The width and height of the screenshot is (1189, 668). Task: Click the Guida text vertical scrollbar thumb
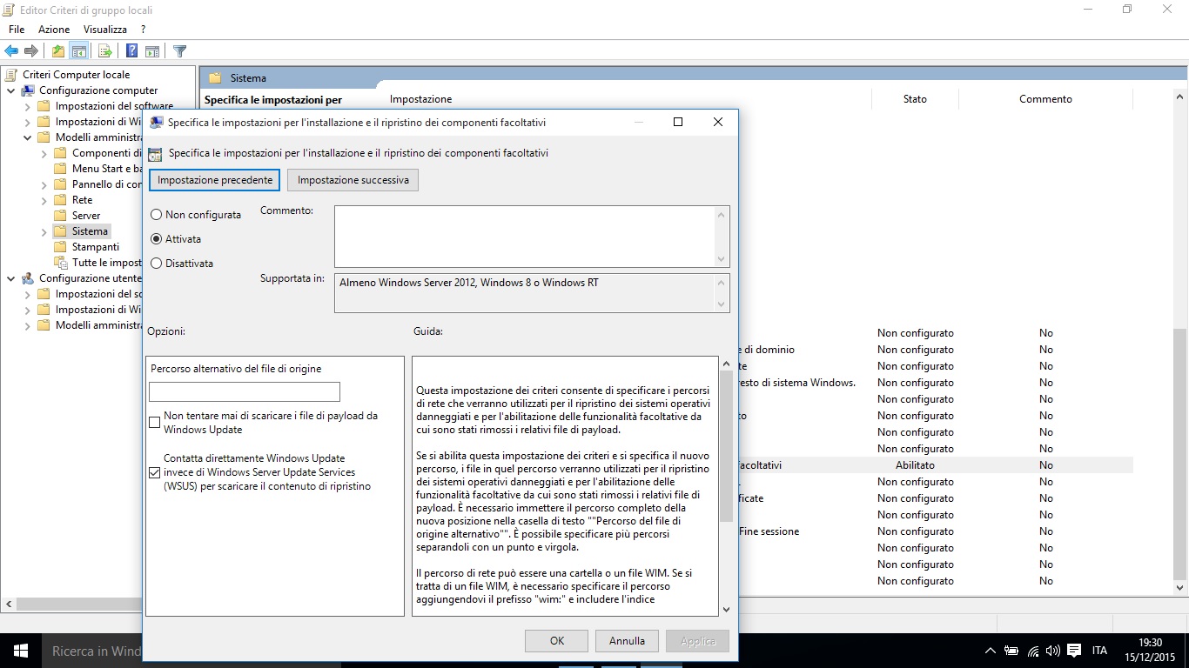[x=726, y=446]
